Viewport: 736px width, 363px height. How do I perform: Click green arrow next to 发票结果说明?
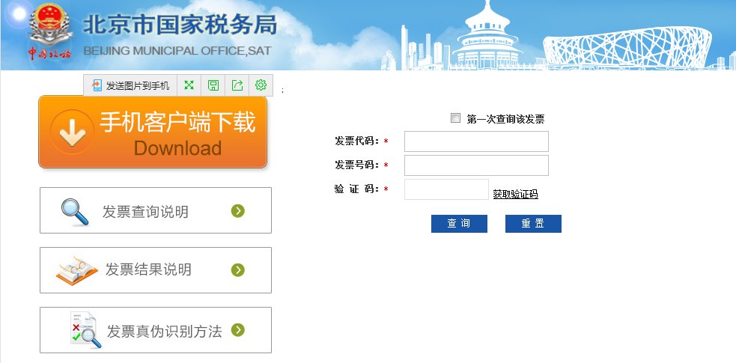click(x=238, y=269)
